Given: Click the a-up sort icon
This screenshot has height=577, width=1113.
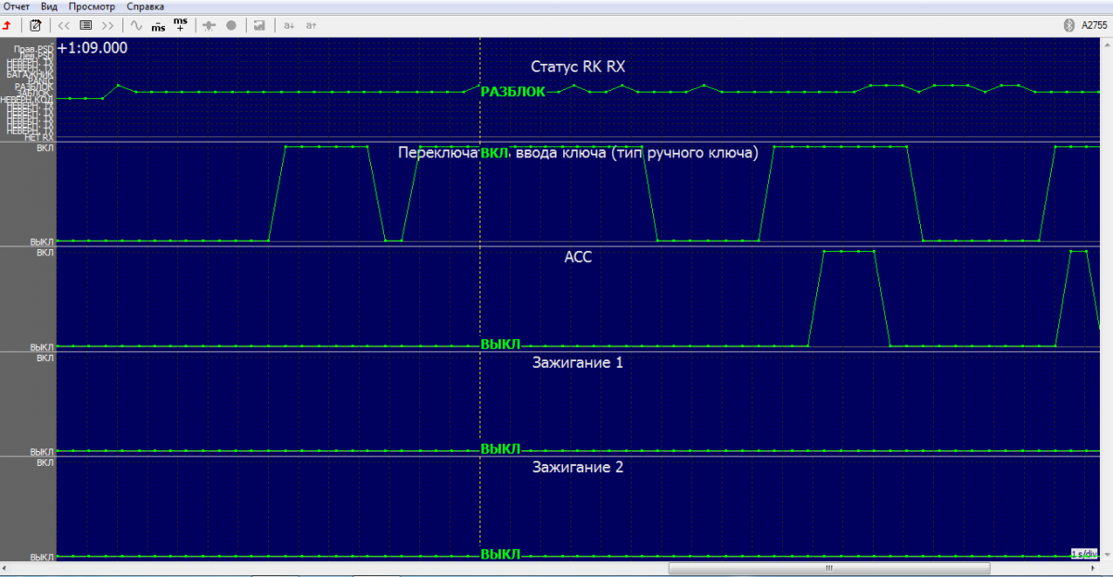Looking at the screenshot, I should (311, 25).
